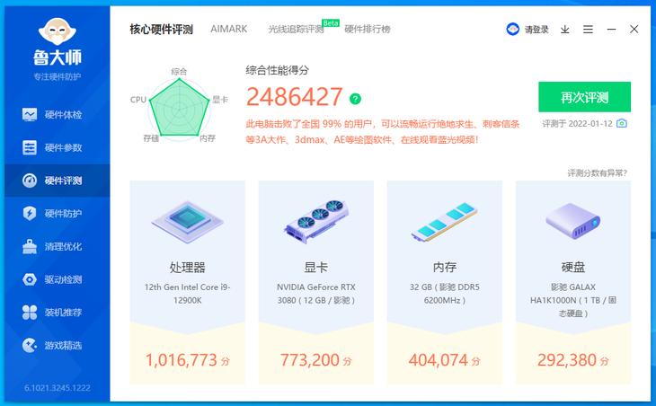Open 游戏精选 sidebar entry

tap(58, 346)
